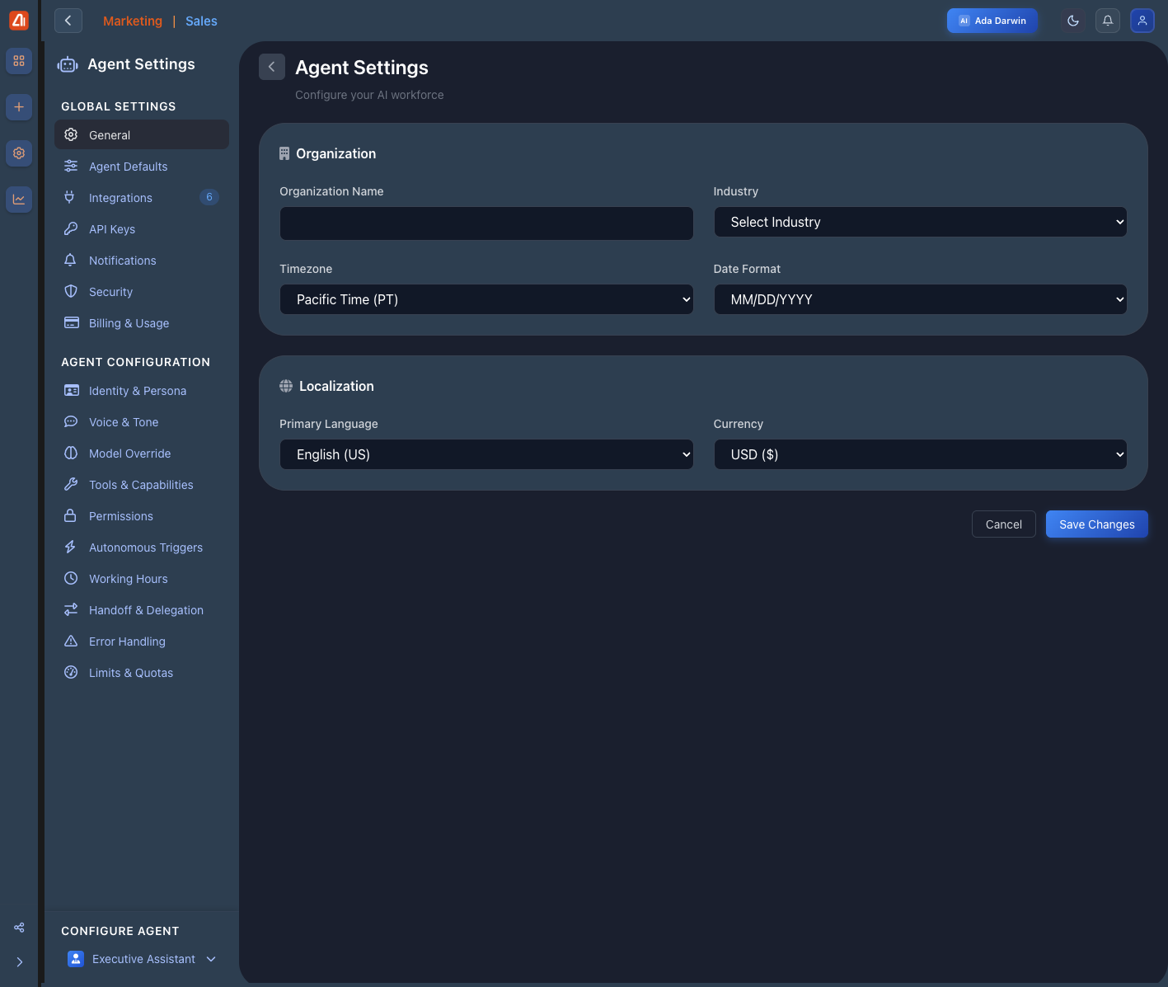Image resolution: width=1168 pixels, height=987 pixels.
Task: Click the Voice & Tone chat bubble icon
Action: point(71,422)
